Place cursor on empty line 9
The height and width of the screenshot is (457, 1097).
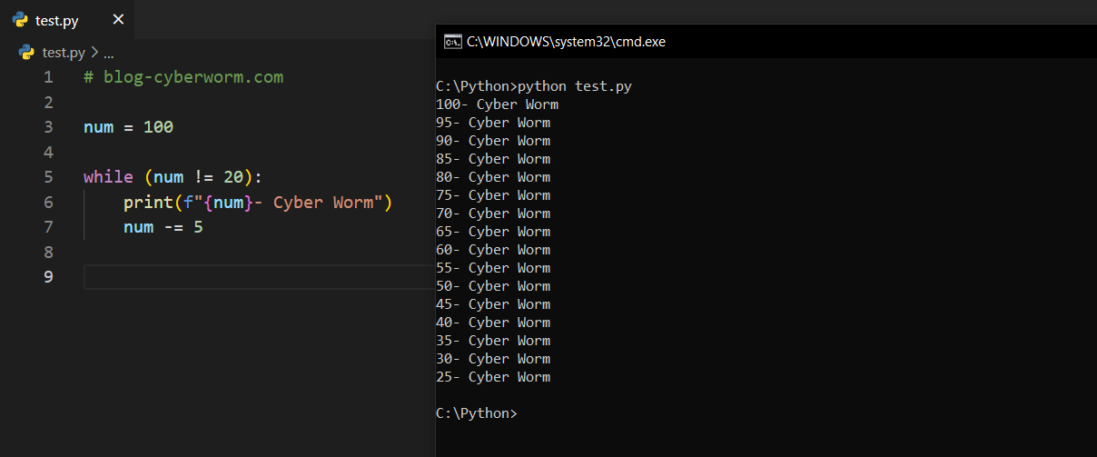[x=254, y=277]
